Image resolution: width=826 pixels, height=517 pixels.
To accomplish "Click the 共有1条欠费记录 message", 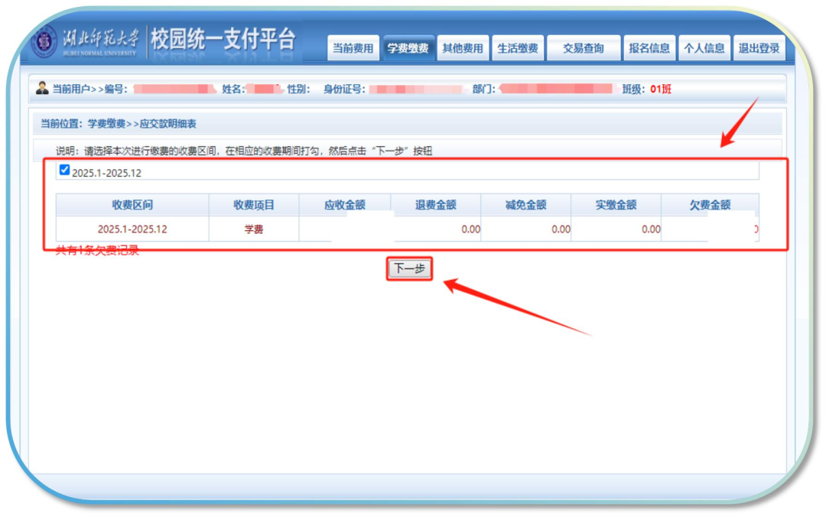I will 97,251.
